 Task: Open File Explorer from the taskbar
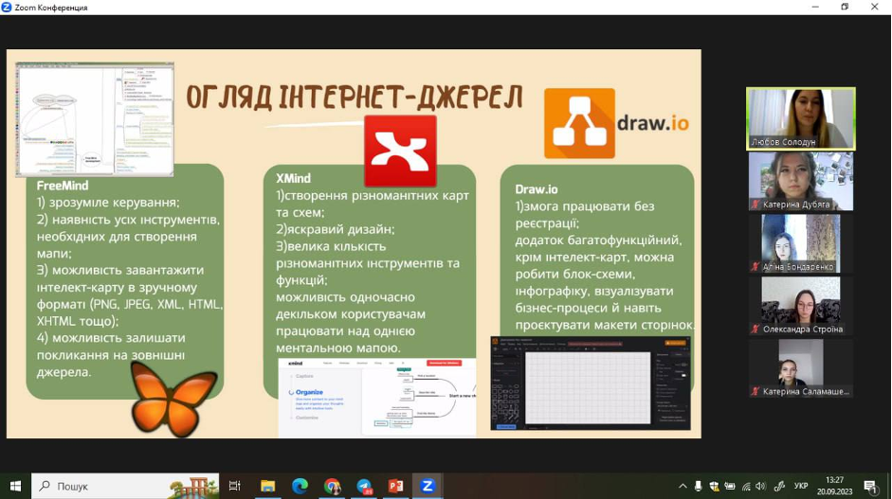coord(267,486)
